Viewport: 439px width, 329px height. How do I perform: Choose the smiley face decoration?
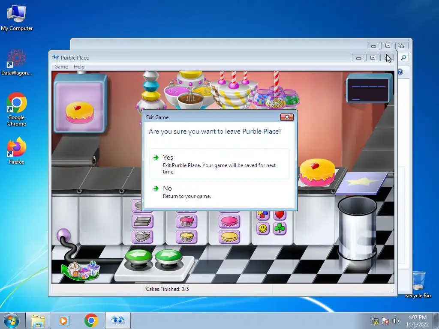click(x=263, y=229)
